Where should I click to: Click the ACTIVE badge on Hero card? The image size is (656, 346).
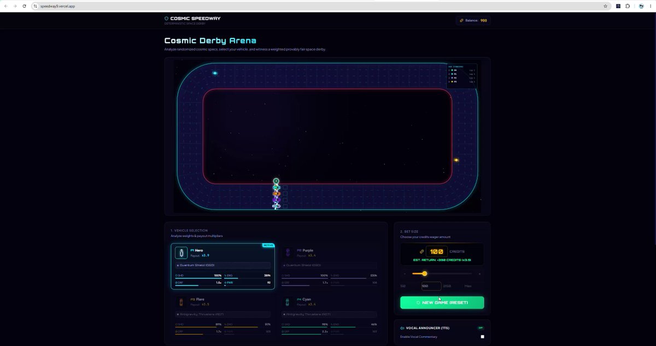point(268,246)
